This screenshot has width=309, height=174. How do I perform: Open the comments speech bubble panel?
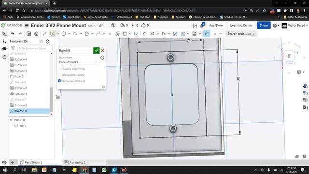4,49
